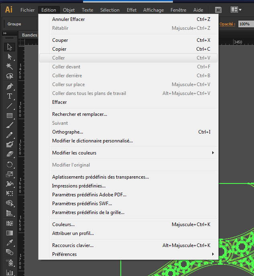The image size is (254, 276).
Task: Select the Rotate tool
Action: coord(10,165)
